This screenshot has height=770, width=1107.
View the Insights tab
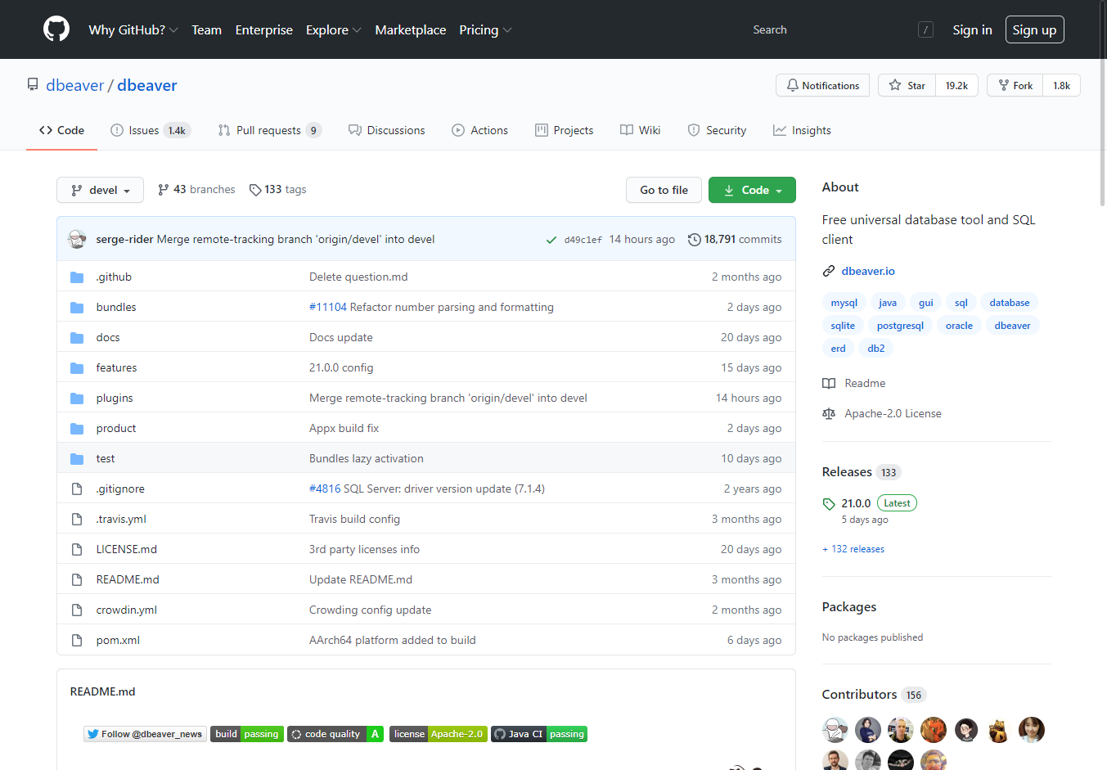tap(803, 130)
